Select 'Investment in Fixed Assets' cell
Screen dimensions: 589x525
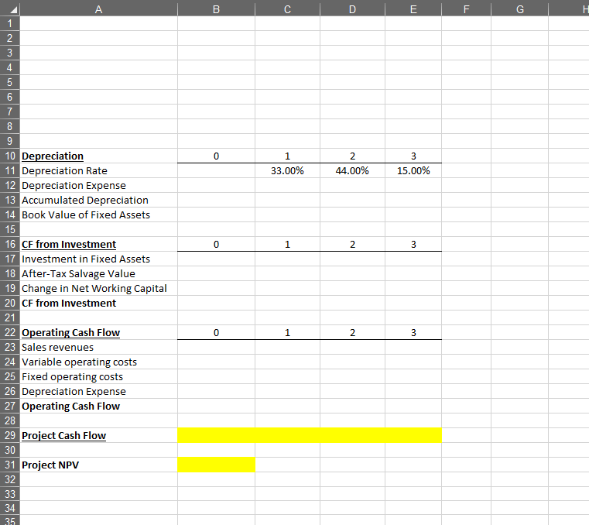tap(98, 259)
